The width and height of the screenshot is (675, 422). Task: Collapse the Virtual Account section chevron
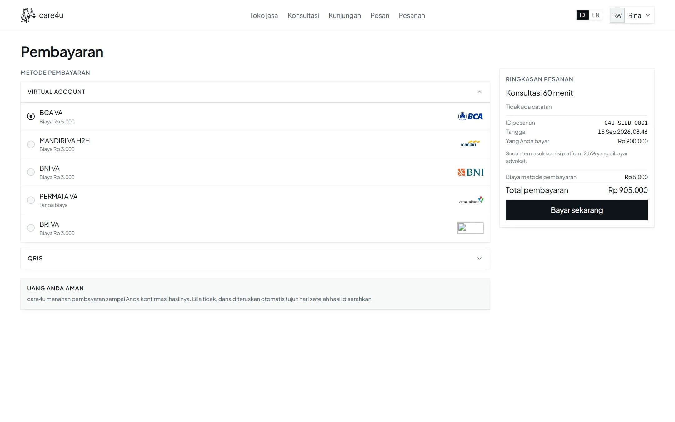pyautogui.click(x=479, y=92)
